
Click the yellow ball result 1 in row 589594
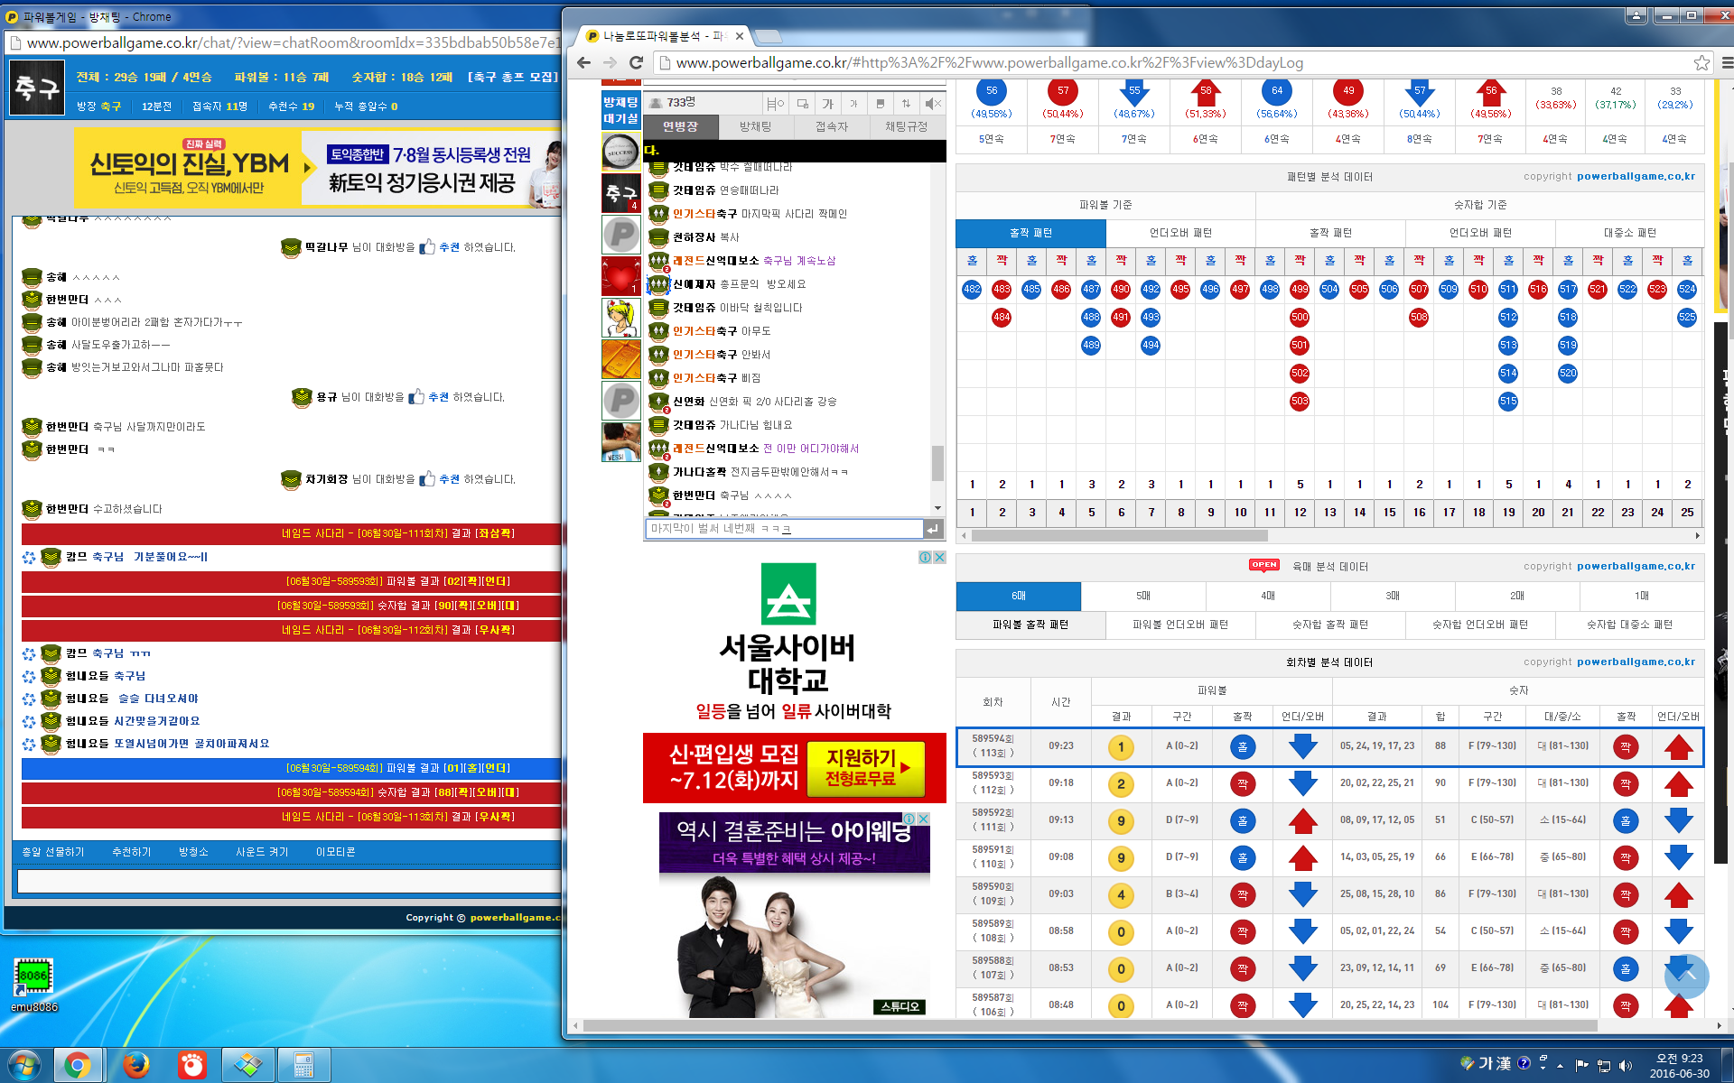(1121, 746)
